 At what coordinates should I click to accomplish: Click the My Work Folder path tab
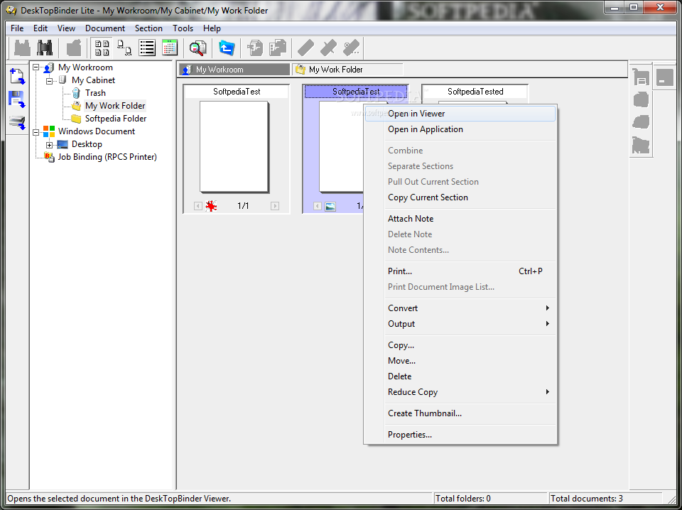[347, 70]
